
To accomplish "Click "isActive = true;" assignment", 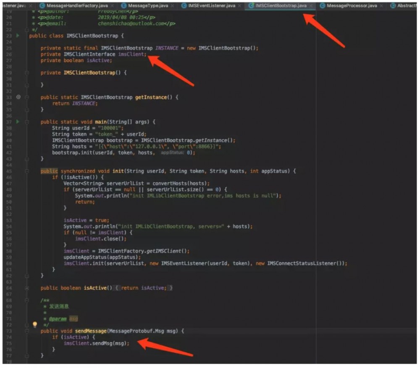I will pyautogui.click(x=86, y=220).
